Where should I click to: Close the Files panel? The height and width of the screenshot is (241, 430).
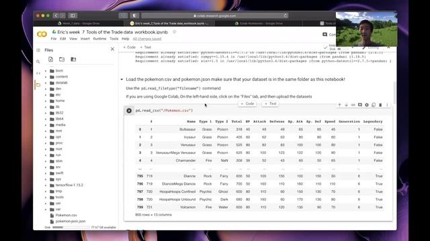[x=112, y=49]
